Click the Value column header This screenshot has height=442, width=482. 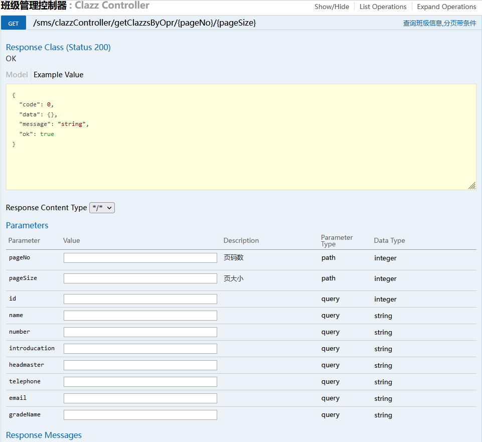(71, 240)
